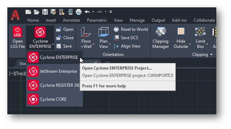Click the Floor +Wall UCS icon
This screenshot has height=129, width=231.
pyautogui.click(x=86, y=32)
